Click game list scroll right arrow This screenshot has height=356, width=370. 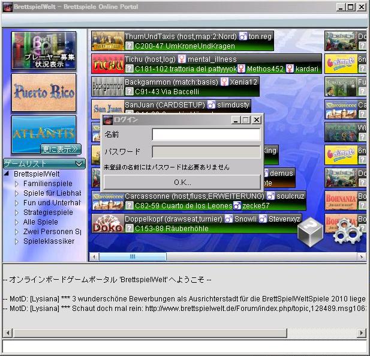click(361, 256)
